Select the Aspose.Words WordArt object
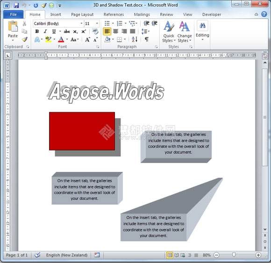 point(106,92)
